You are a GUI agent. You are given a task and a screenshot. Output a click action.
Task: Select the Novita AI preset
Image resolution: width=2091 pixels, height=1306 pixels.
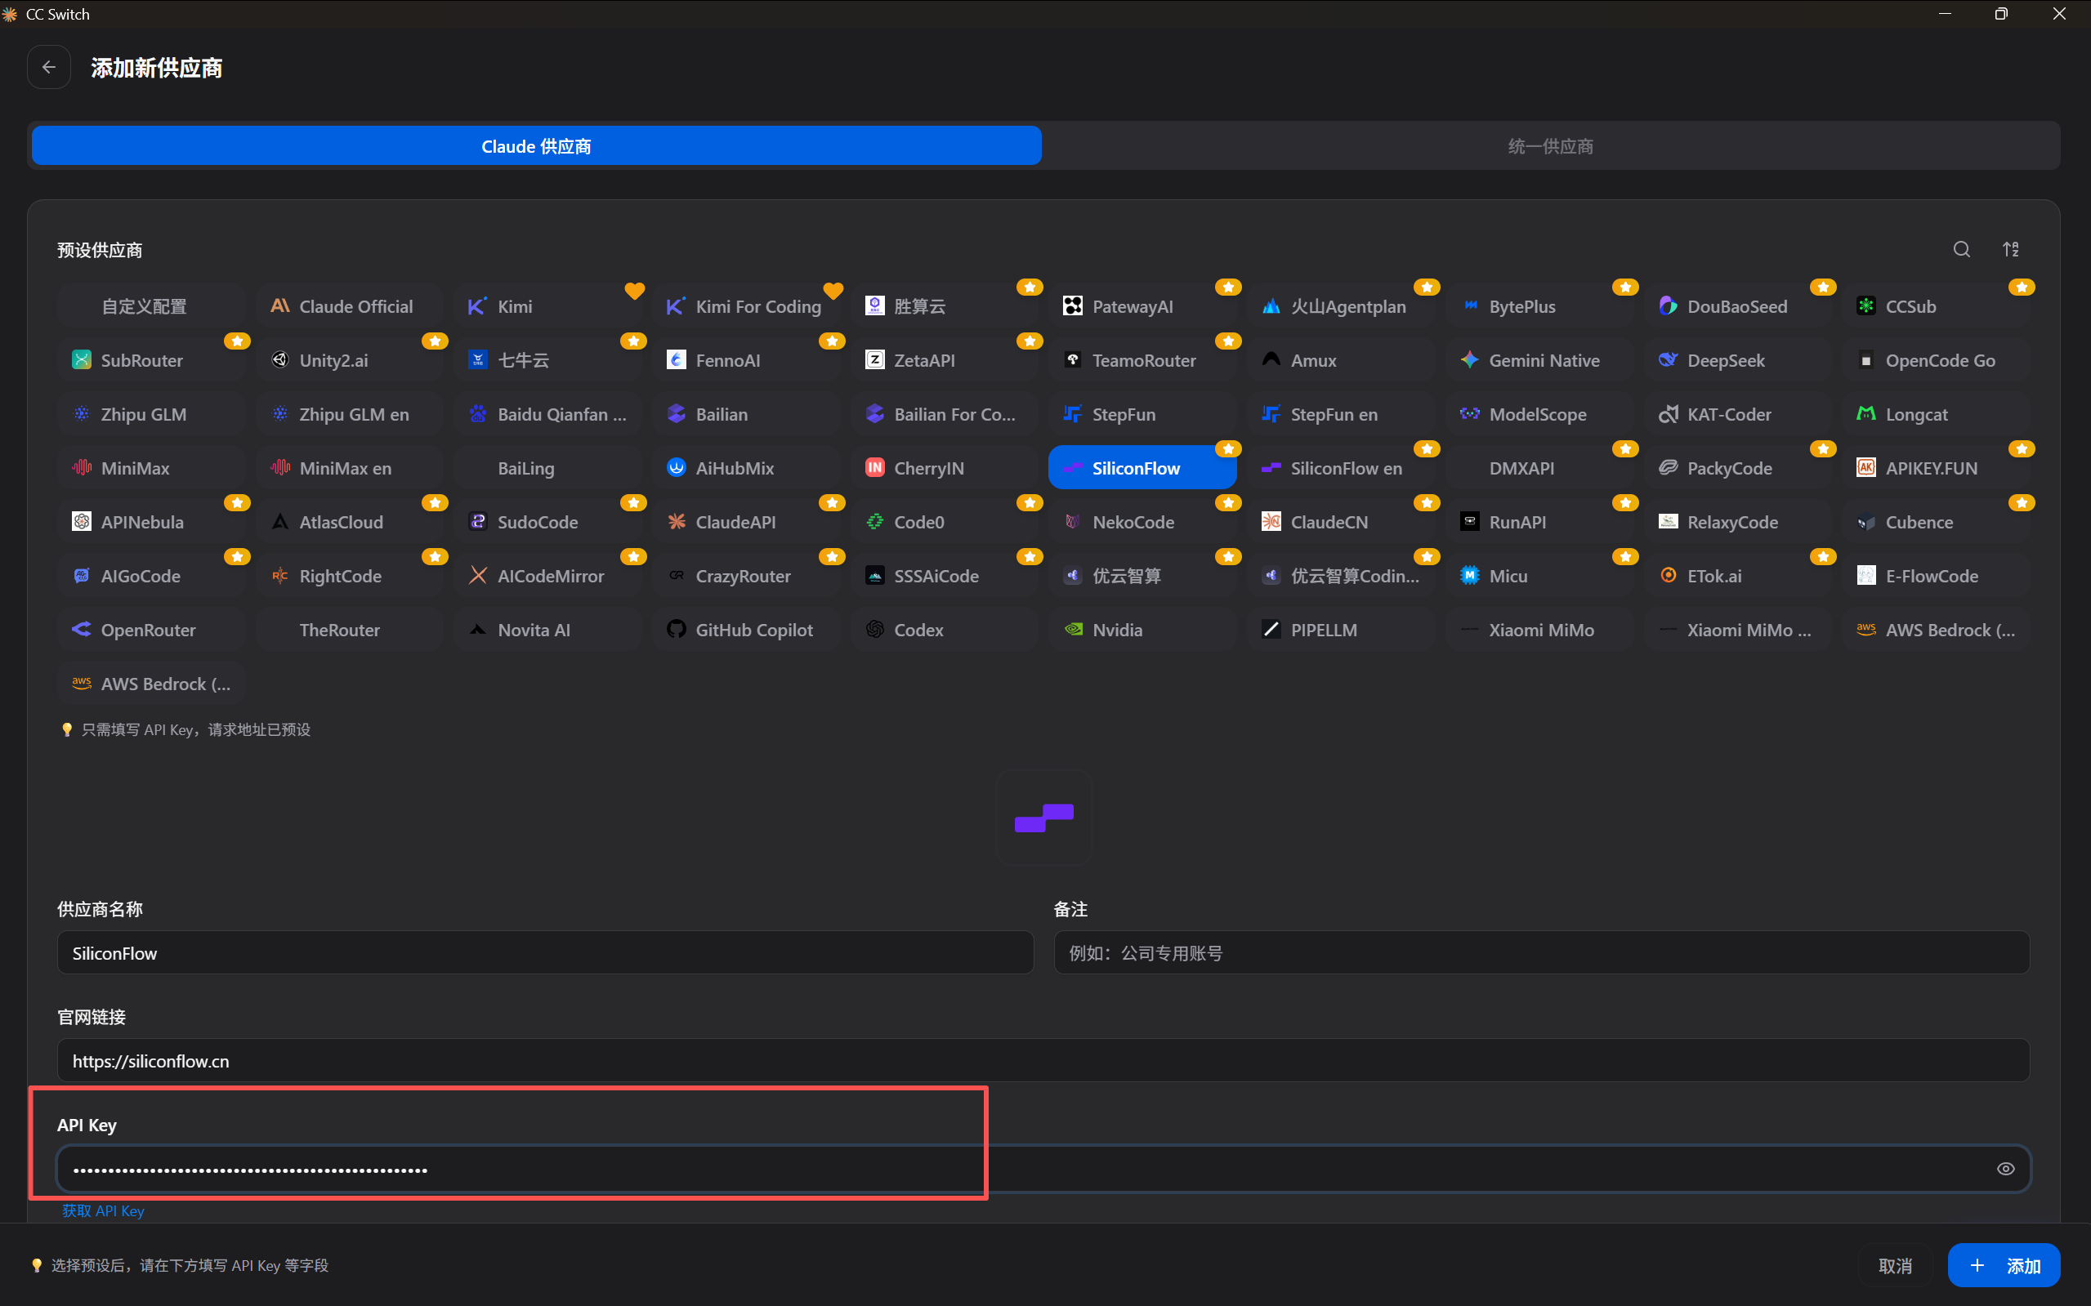547,630
